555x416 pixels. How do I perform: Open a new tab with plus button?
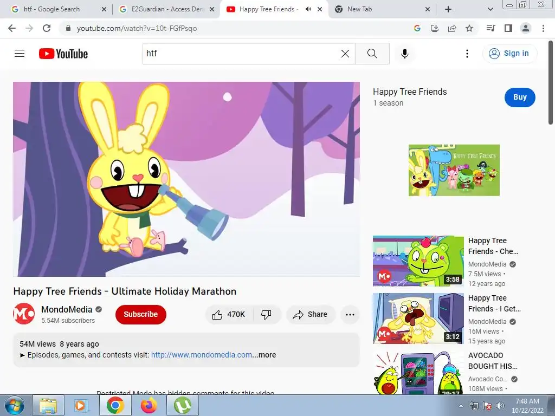[448, 9]
